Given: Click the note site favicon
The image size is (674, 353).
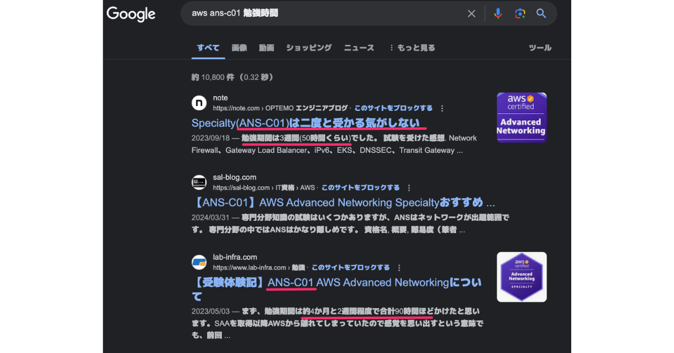Looking at the screenshot, I should (x=199, y=103).
